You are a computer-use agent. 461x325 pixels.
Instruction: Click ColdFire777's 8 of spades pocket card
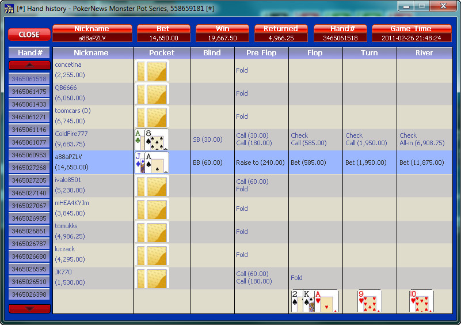(x=157, y=139)
